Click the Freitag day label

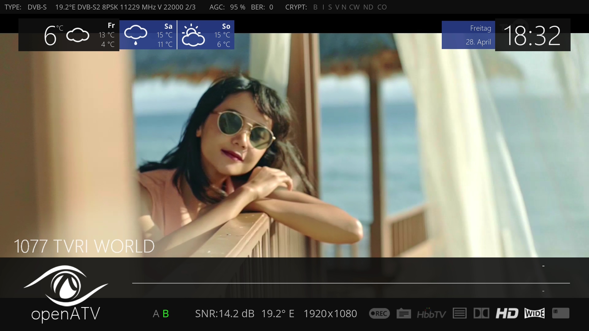[480, 28]
